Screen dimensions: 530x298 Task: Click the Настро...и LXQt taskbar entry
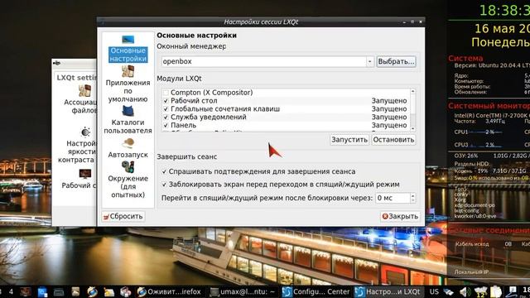click(388, 291)
